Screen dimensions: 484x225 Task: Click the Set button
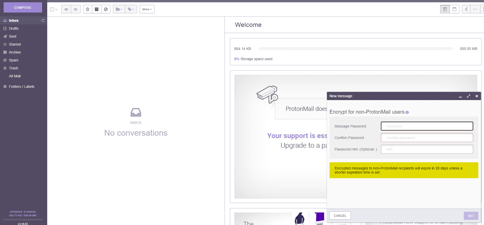[471, 216]
